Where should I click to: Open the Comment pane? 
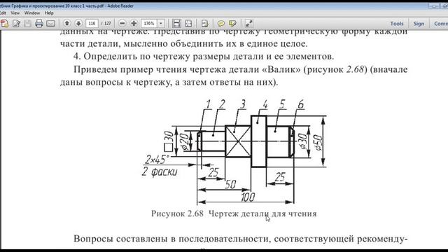pyautogui.click(x=440, y=24)
